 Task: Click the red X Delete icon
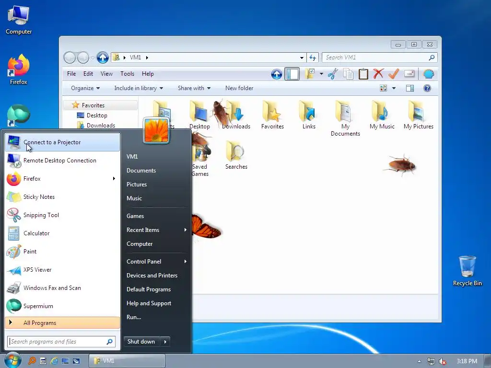click(378, 74)
